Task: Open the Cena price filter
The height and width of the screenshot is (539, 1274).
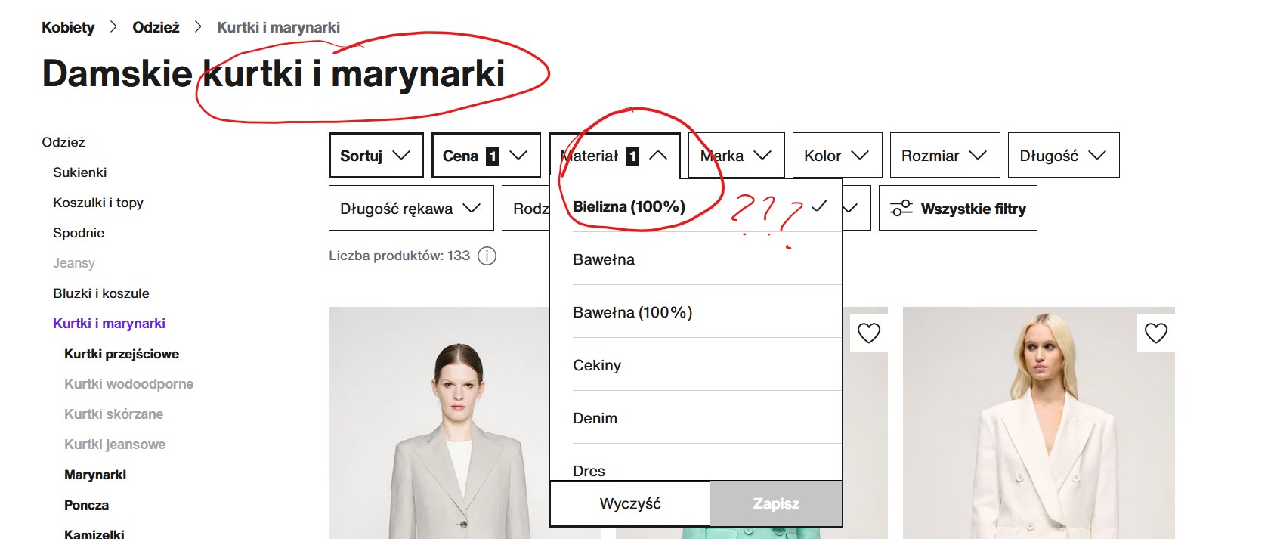Action: click(485, 156)
